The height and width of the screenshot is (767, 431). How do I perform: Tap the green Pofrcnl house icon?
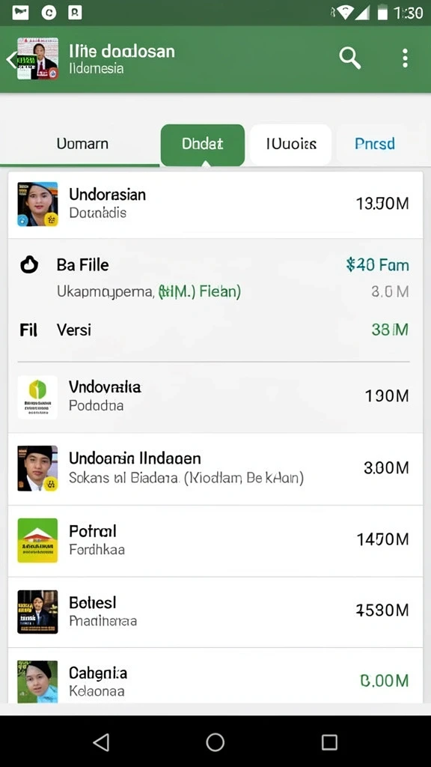[x=37, y=541]
